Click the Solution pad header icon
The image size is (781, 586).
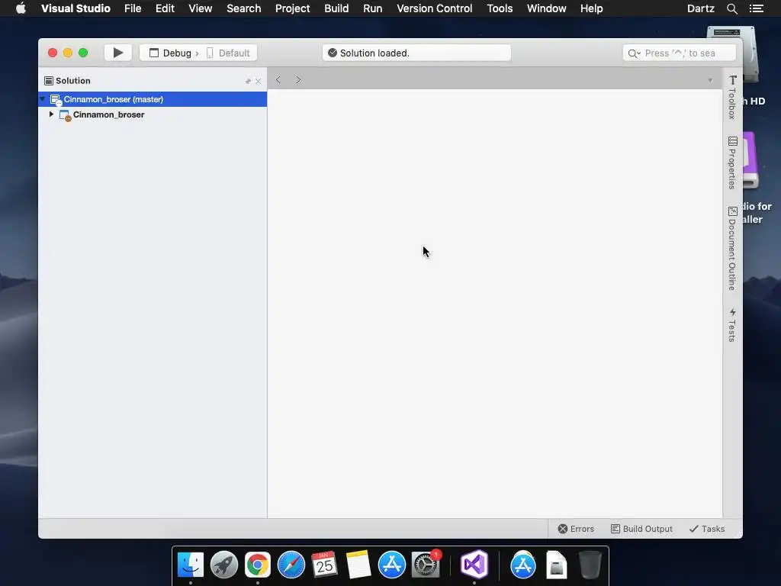[x=49, y=81]
